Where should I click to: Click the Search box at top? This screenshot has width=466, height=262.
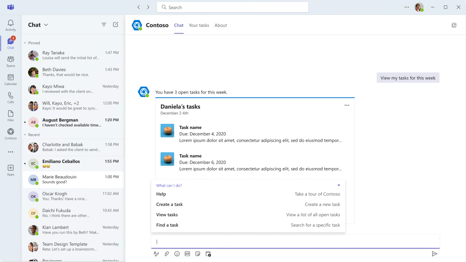[232, 7]
